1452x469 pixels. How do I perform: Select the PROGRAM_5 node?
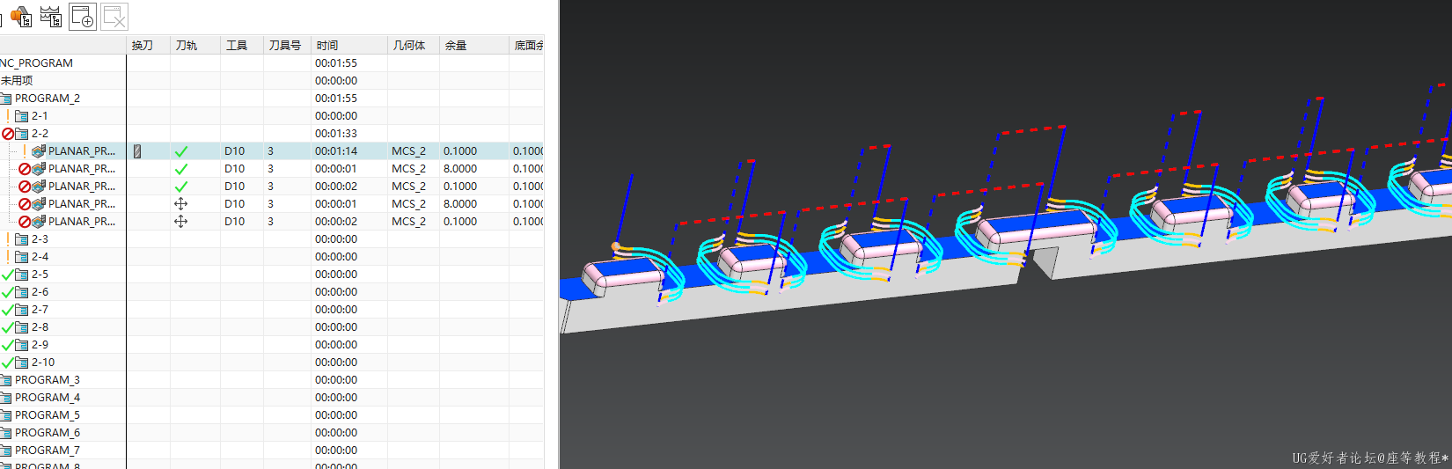click(48, 415)
